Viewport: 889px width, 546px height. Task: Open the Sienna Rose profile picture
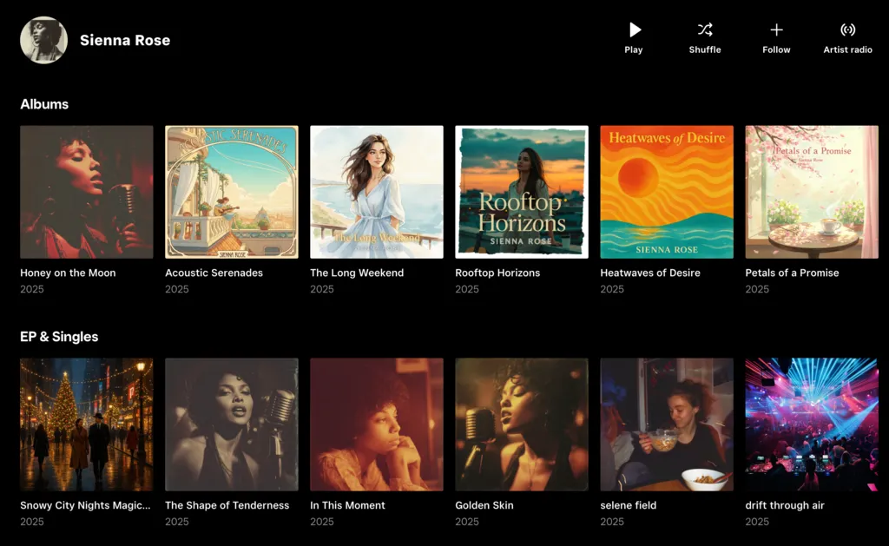point(43,40)
